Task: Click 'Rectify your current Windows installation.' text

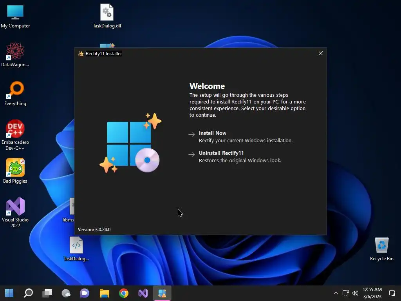Action: coord(246,141)
